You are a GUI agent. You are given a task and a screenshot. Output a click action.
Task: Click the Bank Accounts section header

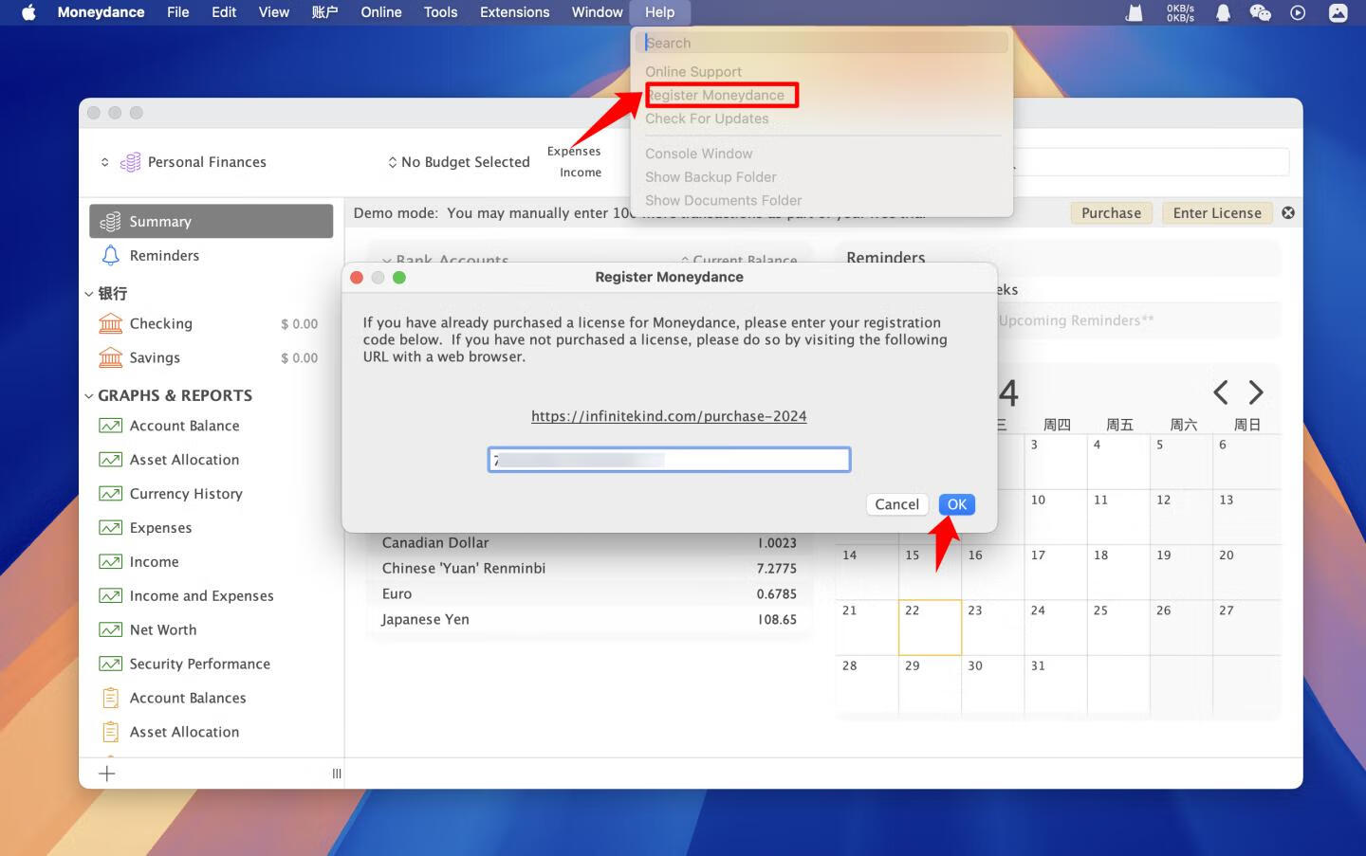click(446, 260)
